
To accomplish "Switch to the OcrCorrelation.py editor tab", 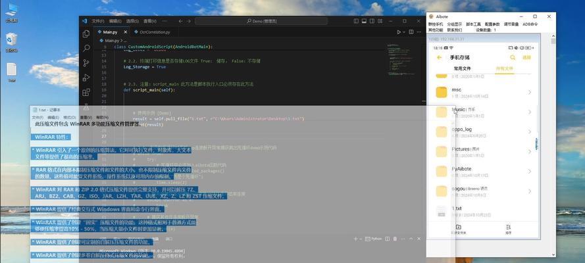I will click(x=155, y=32).
